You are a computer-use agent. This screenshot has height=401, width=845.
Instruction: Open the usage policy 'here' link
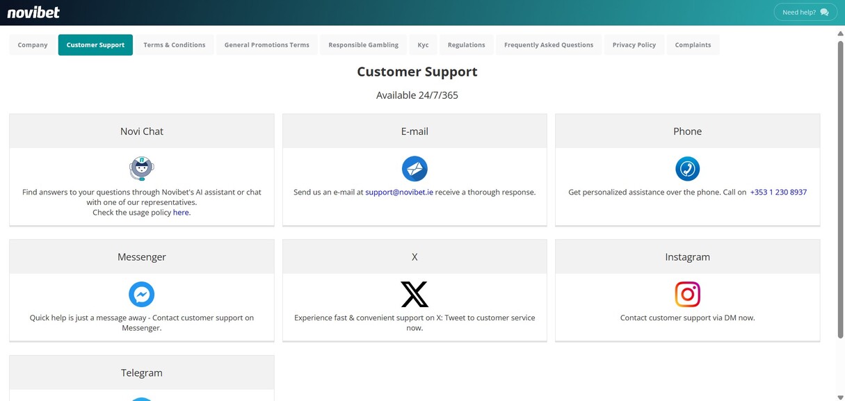[182, 213]
